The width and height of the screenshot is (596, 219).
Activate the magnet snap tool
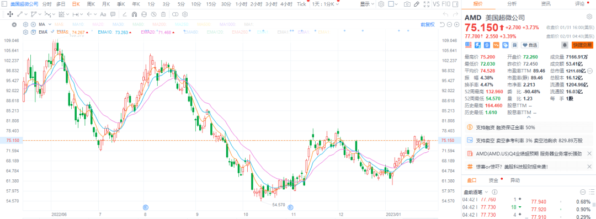tap(134, 14)
